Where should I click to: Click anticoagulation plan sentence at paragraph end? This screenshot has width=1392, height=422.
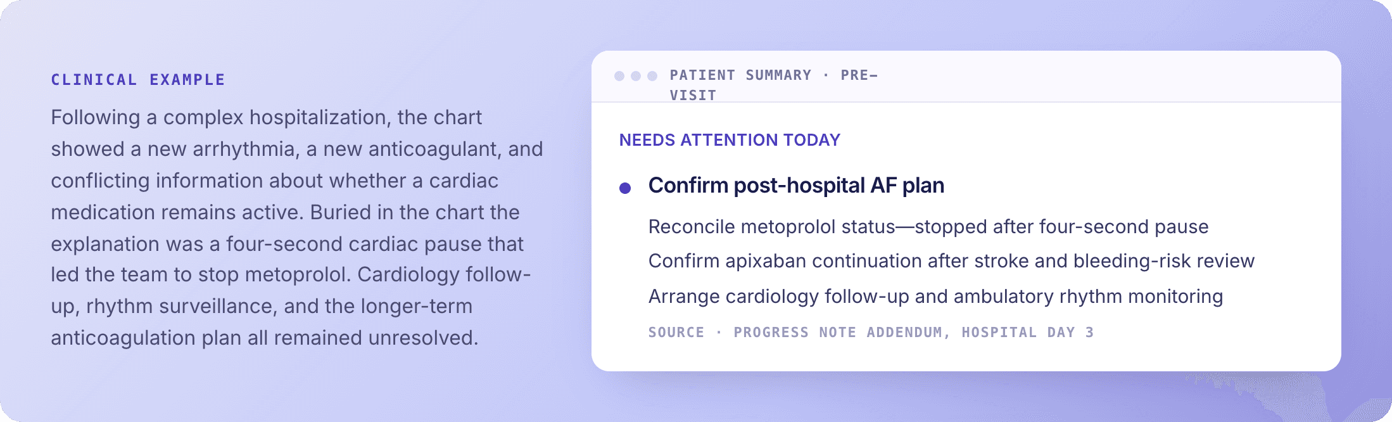pos(264,338)
